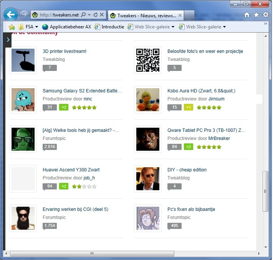This screenshot has width=273, height=260.
Task: Close the Tweakers tab
Action: coord(180,15)
